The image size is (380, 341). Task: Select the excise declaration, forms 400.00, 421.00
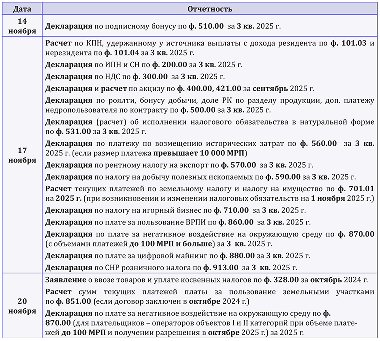[x=179, y=89]
